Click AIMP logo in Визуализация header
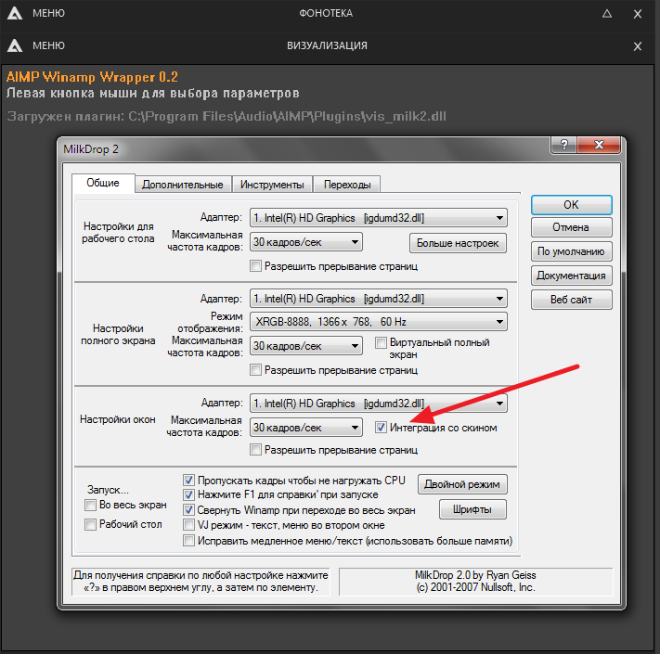Screen dimensions: 660x654 pyautogui.click(x=15, y=45)
